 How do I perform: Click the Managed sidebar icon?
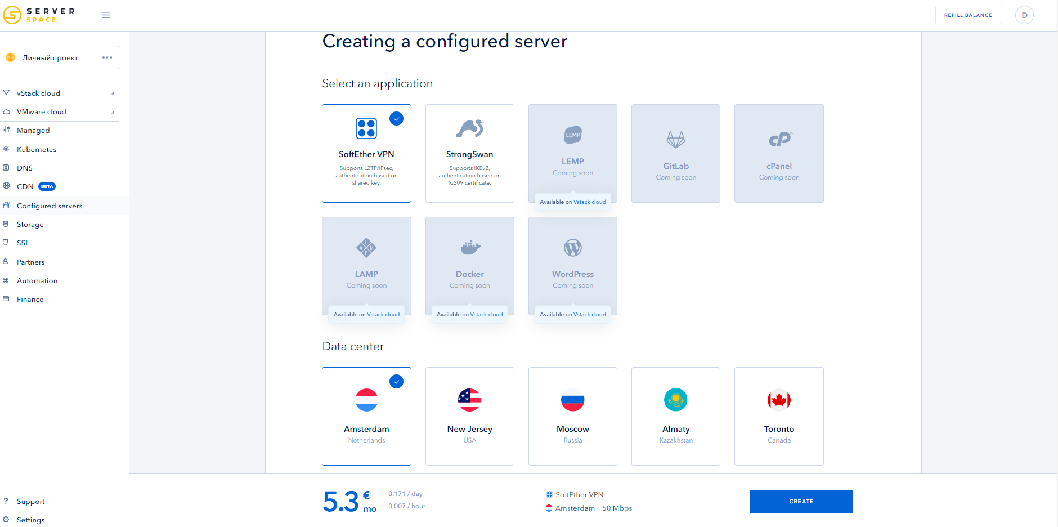pos(6,129)
